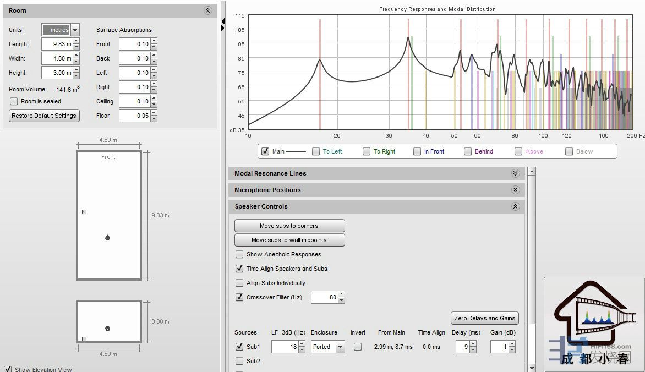Open the Sub1 Enclosure dropdown
This screenshot has width=645, height=372.
click(340, 347)
